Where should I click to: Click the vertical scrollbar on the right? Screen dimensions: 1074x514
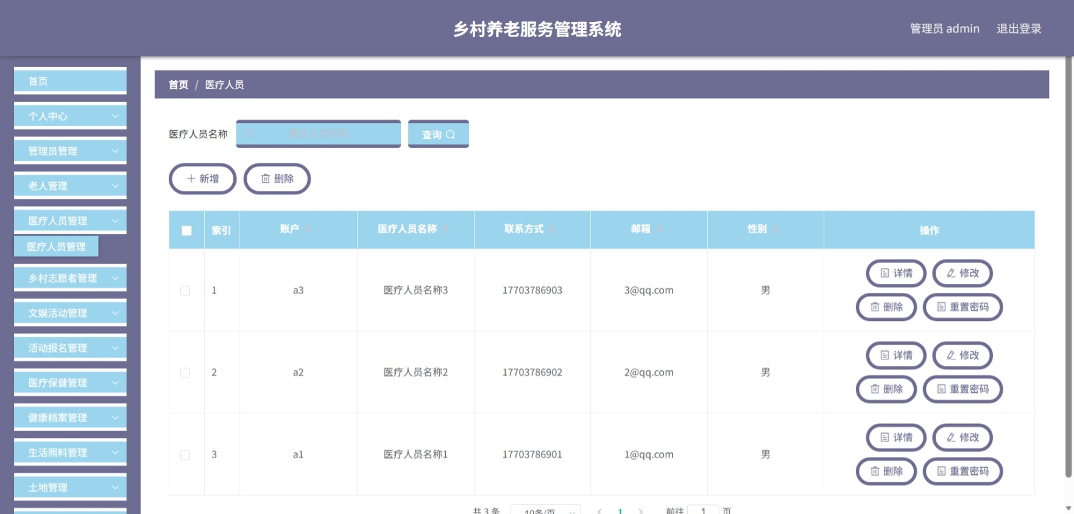(x=1069, y=267)
